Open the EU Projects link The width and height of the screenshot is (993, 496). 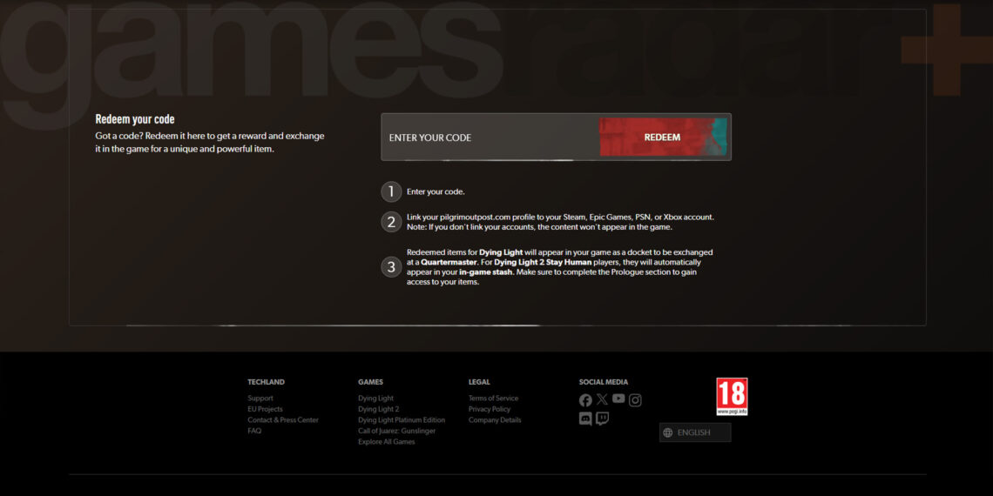click(266, 409)
